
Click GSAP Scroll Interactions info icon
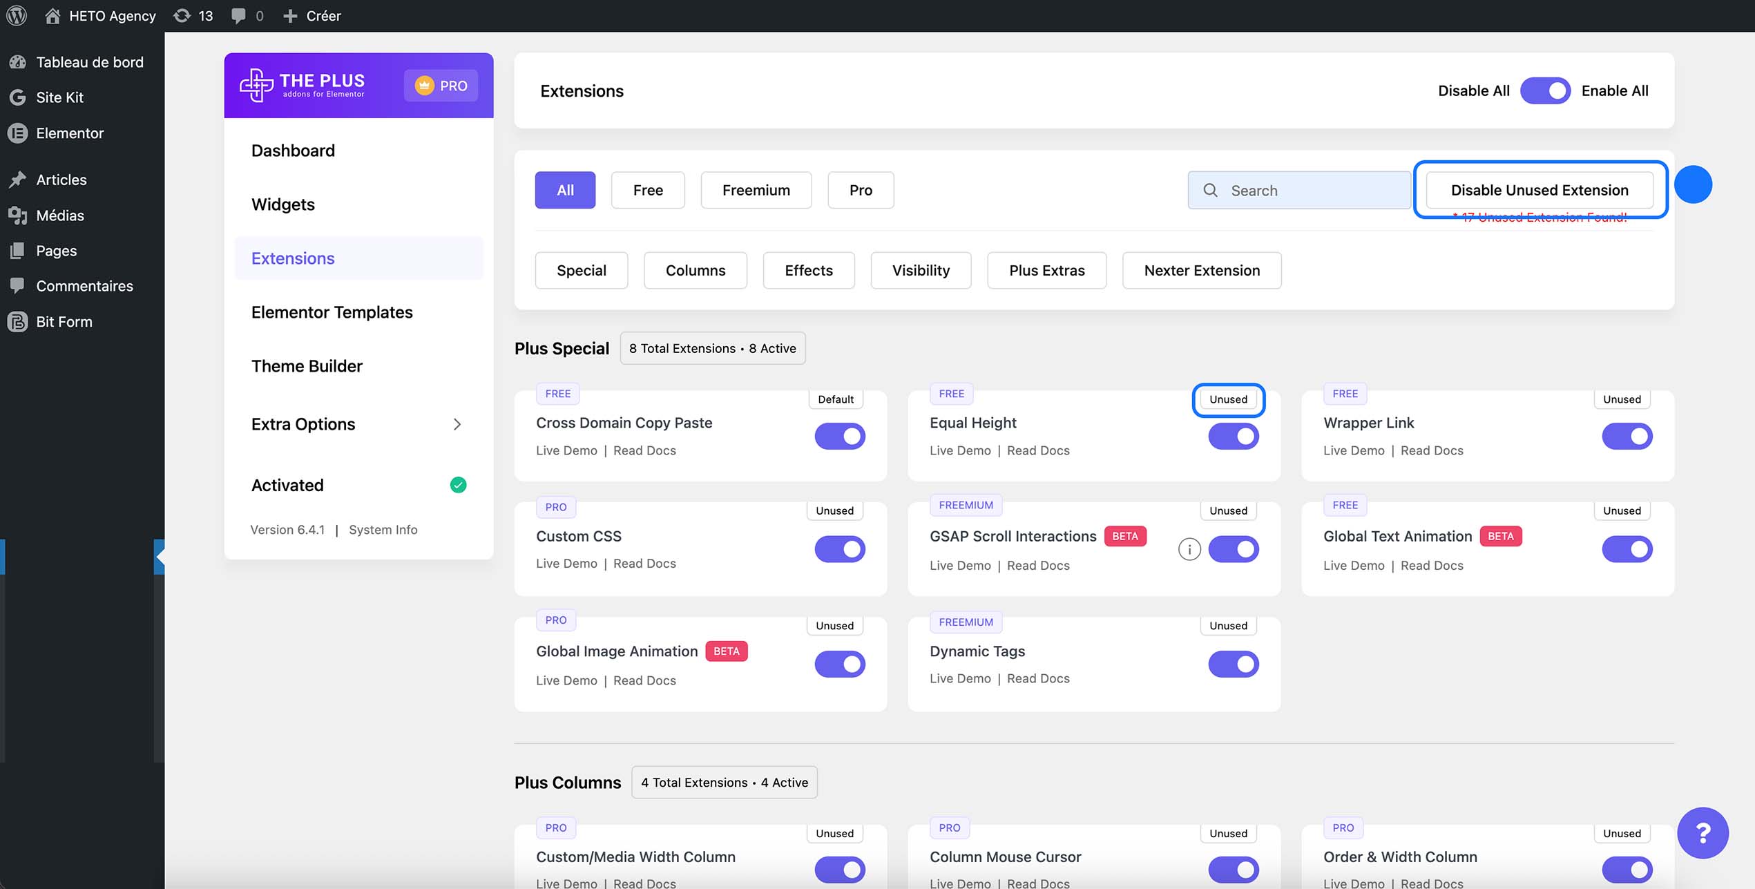[1189, 549]
